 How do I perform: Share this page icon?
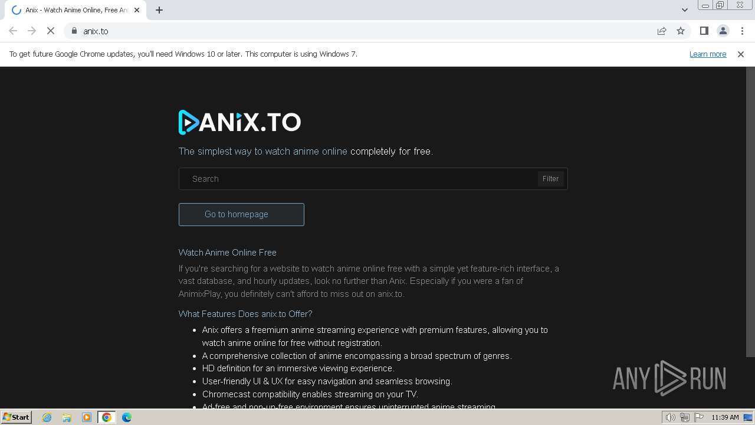point(662,31)
